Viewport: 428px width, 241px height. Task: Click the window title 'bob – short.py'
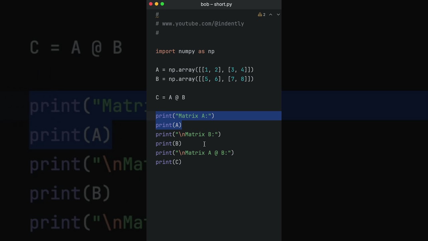click(216, 4)
